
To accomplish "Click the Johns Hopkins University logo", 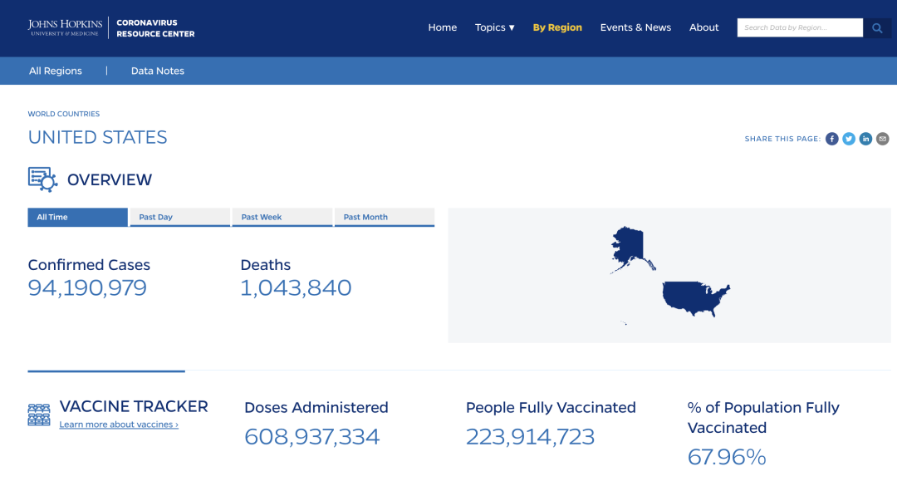I will [x=65, y=27].
